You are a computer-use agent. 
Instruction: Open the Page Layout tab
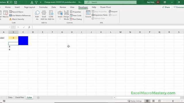pos(29,7)
